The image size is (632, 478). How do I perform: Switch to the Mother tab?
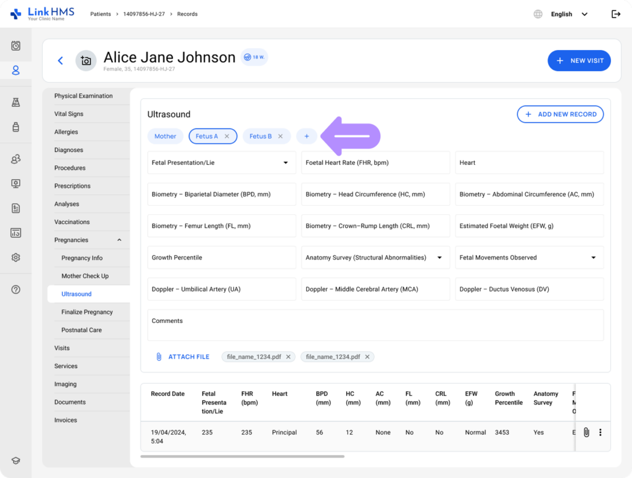(x=165, y=136)
